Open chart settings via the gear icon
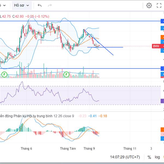Screen dimensions: 164x164 [149, 5]
